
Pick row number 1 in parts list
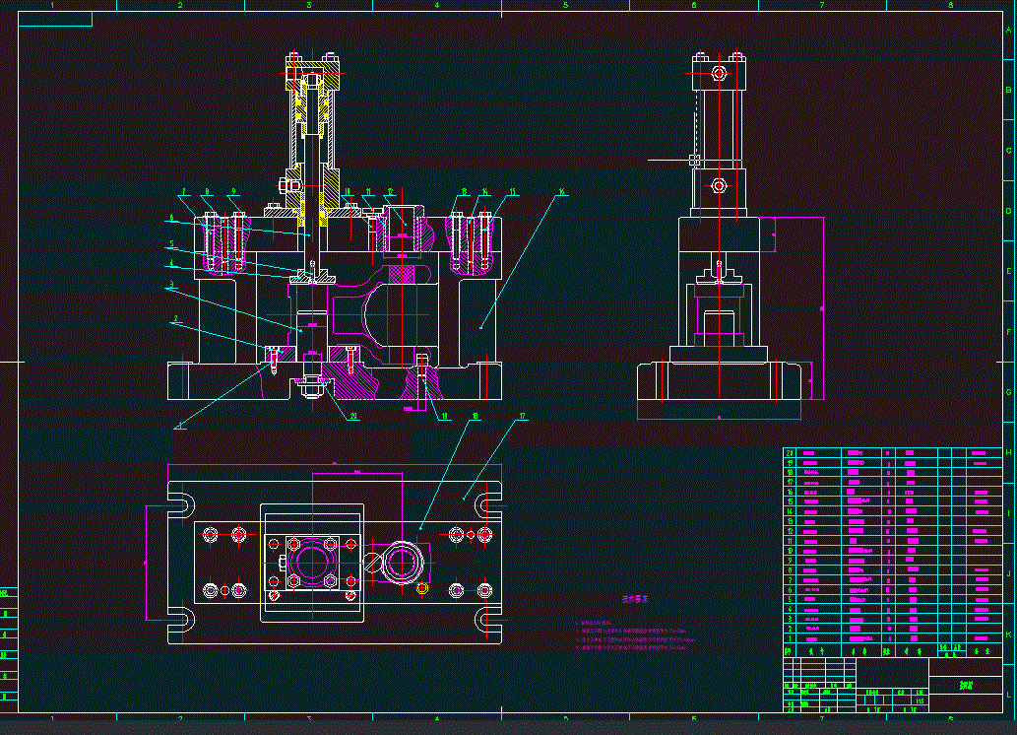point(893,638)
